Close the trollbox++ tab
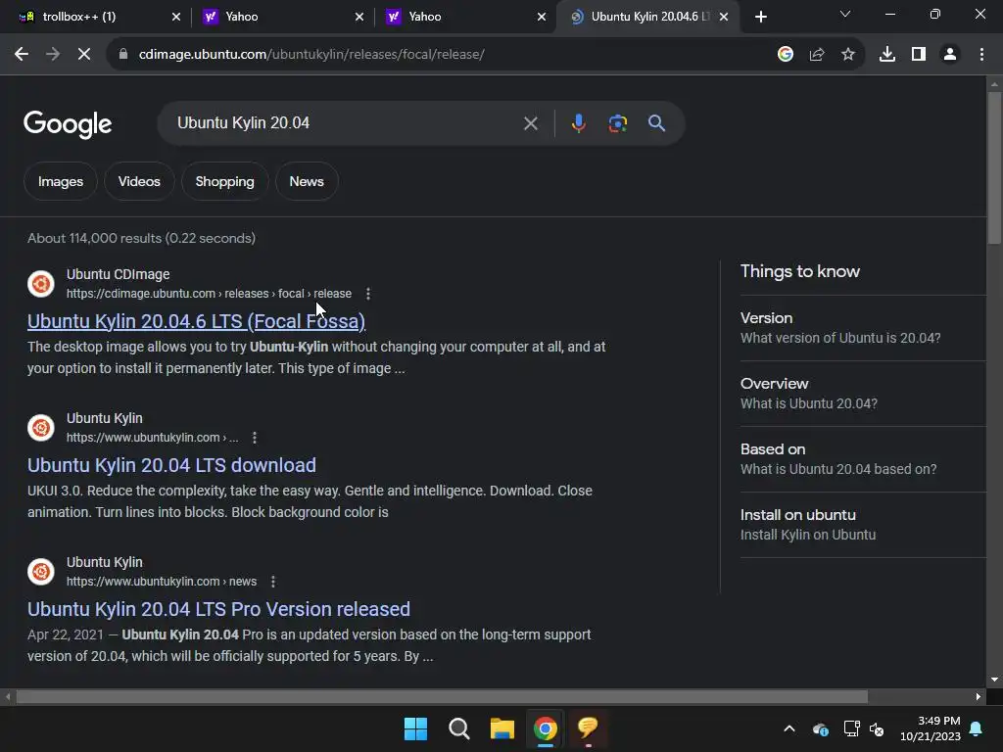This screenshot has width=1003, height=752. [176, 17]
